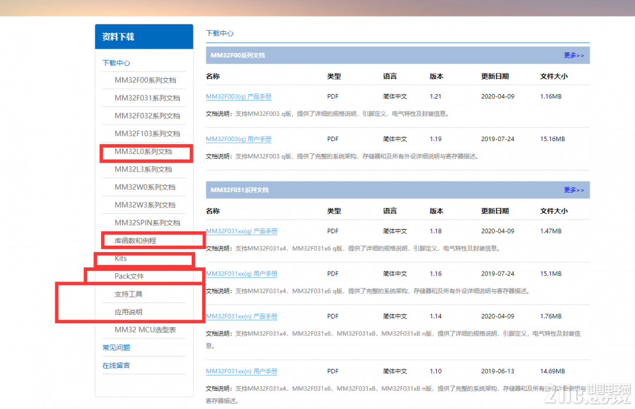The height and width of the screenshot is (409, 635).
Task: Click version 1.18 cell
Action: pyautogui.click(x=436, y=231)
